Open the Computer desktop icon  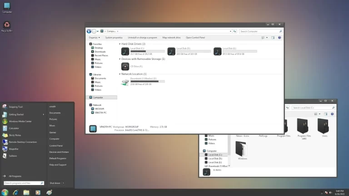(7, 8)
